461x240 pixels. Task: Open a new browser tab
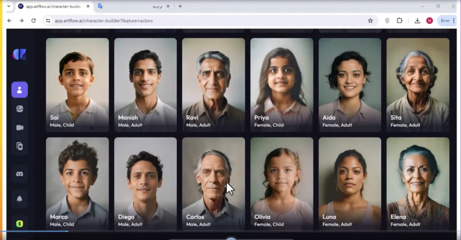(180, 6)
